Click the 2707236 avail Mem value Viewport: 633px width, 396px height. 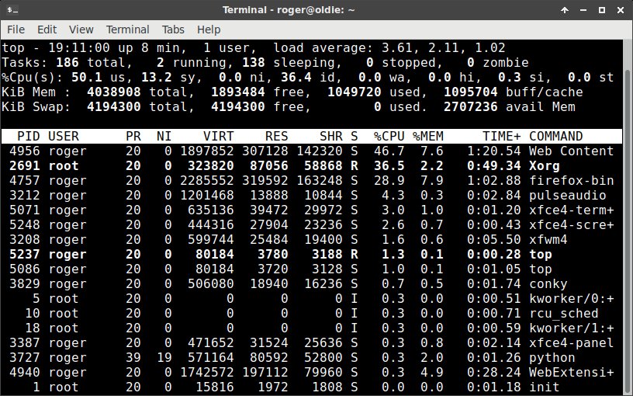(471, 106)
